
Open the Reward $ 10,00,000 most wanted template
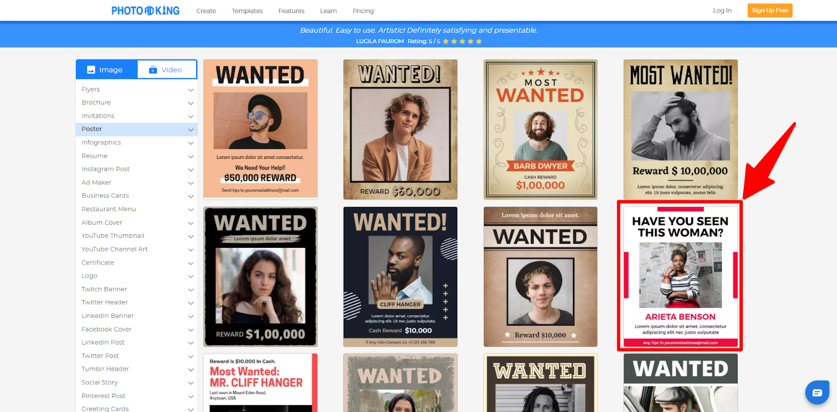681,129
